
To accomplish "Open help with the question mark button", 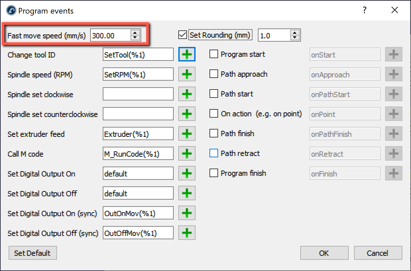I will click(x=365, y=10).
